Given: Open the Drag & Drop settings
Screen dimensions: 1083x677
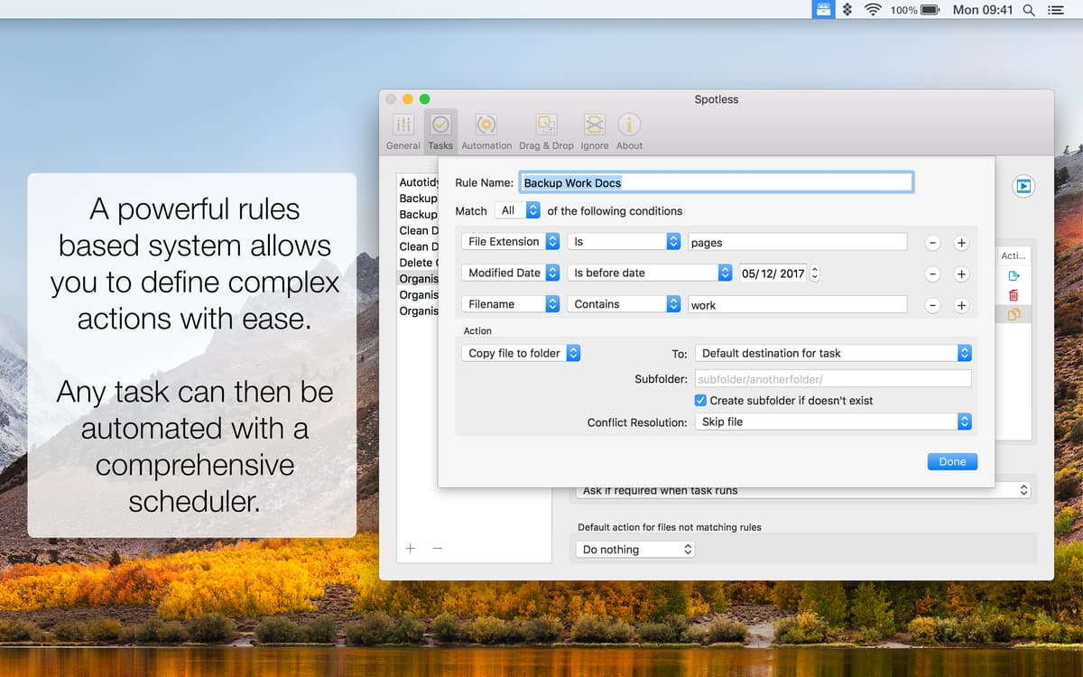Looking at the screenshot, I should tap(545, 129).
